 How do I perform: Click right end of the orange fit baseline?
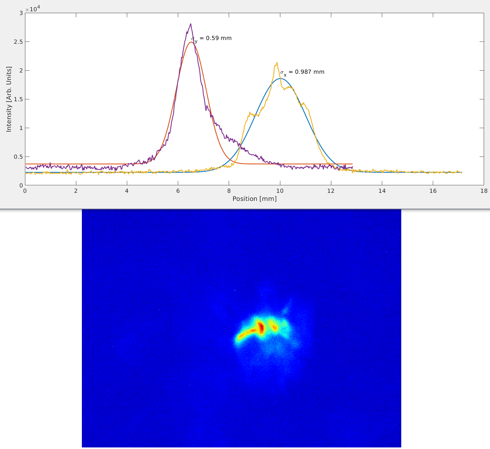(352, 164)
